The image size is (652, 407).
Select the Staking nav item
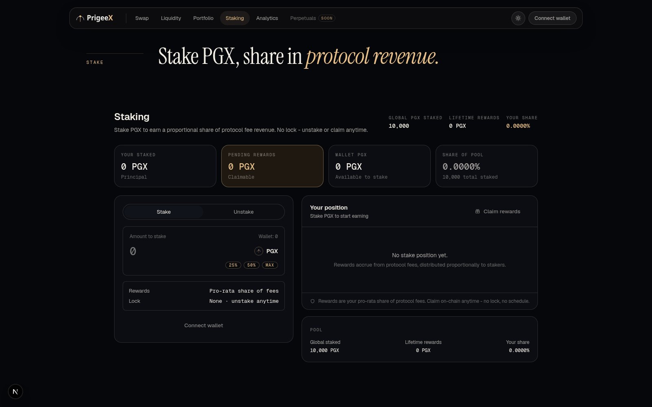[x=235, y=18]
